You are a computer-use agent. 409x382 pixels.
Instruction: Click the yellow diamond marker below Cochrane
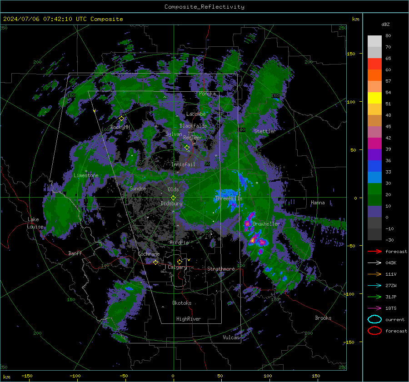click(x=155, y=262)
